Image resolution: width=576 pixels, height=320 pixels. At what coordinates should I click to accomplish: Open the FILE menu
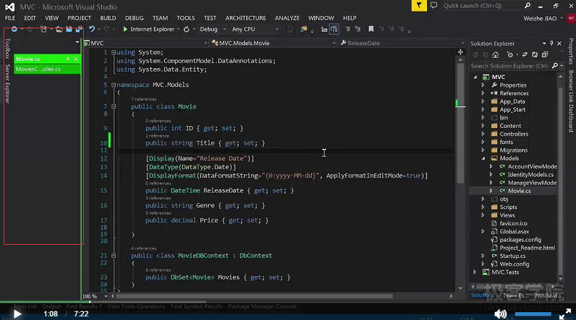pos(10,18)
